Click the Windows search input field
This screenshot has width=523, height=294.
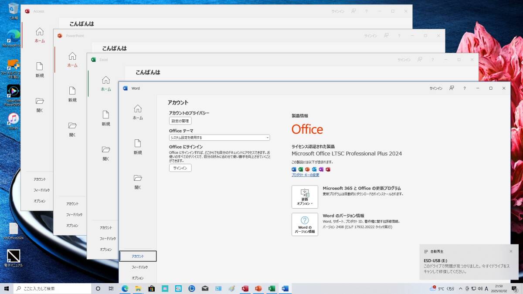52,288
